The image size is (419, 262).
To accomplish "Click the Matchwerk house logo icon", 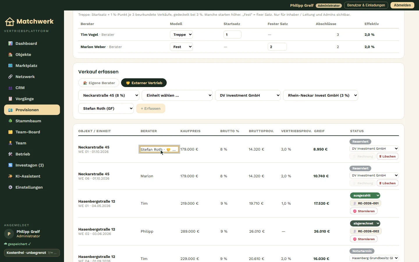I will 10,22.
